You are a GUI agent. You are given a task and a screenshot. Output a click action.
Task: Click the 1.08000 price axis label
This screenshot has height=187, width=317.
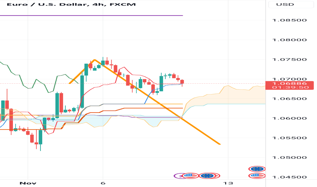[x=289, y=40]
